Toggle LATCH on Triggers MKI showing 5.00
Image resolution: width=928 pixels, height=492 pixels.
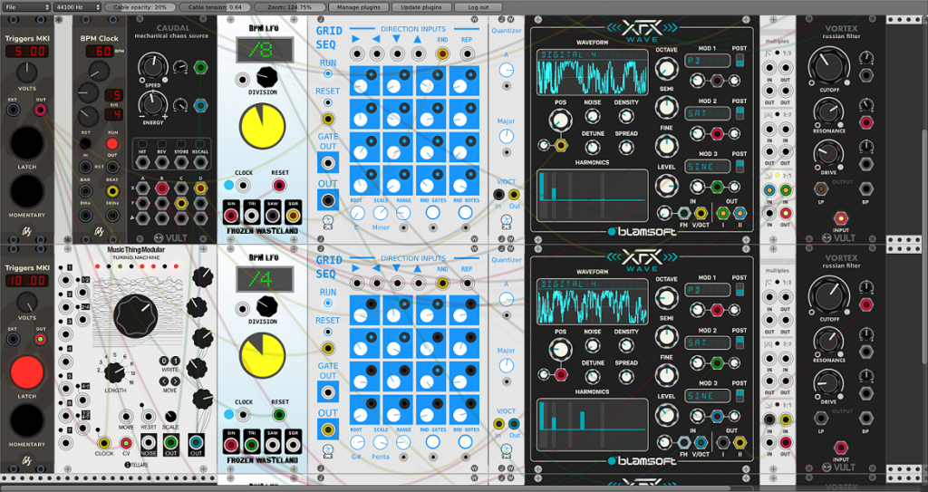(x=27, y=144)
